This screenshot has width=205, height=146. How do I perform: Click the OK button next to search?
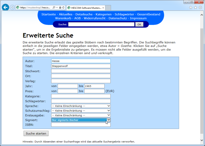[x=139, y=25]
